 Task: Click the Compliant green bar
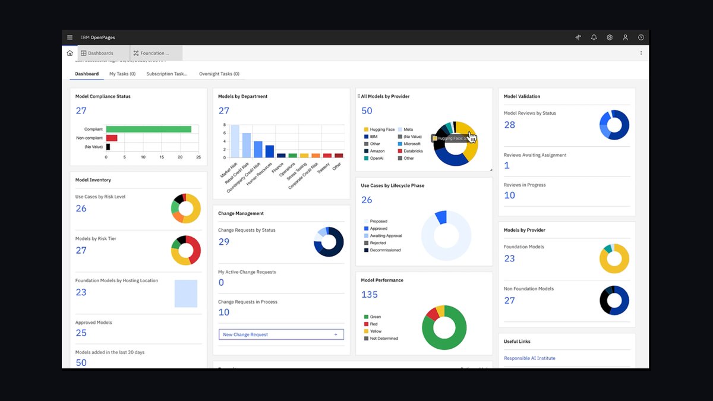[149, 129]
